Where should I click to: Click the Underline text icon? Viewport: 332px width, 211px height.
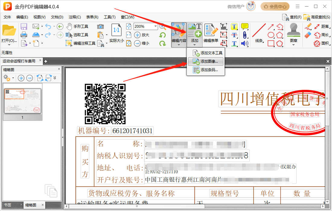coord(234,43)
